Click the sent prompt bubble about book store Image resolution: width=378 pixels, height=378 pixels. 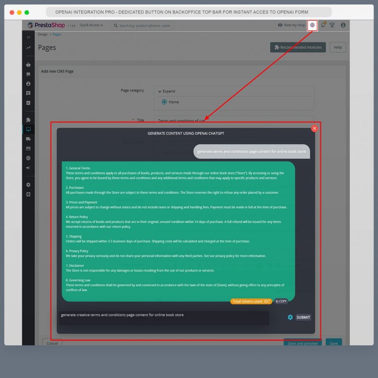tap(251, 151)
